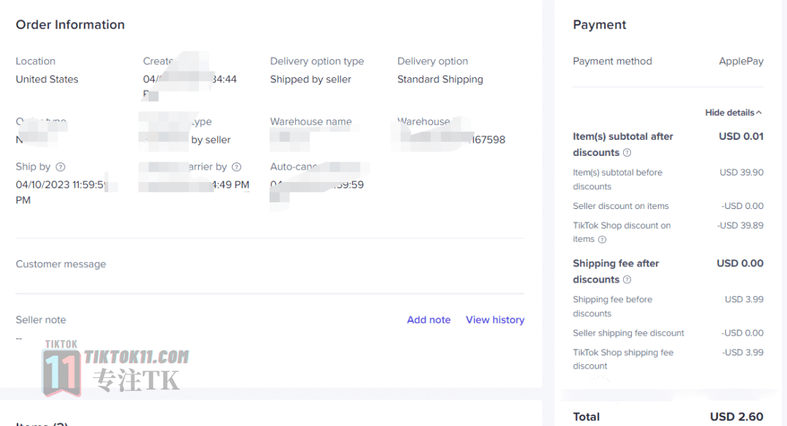Click the Payment section heading

tap(599, 25)
